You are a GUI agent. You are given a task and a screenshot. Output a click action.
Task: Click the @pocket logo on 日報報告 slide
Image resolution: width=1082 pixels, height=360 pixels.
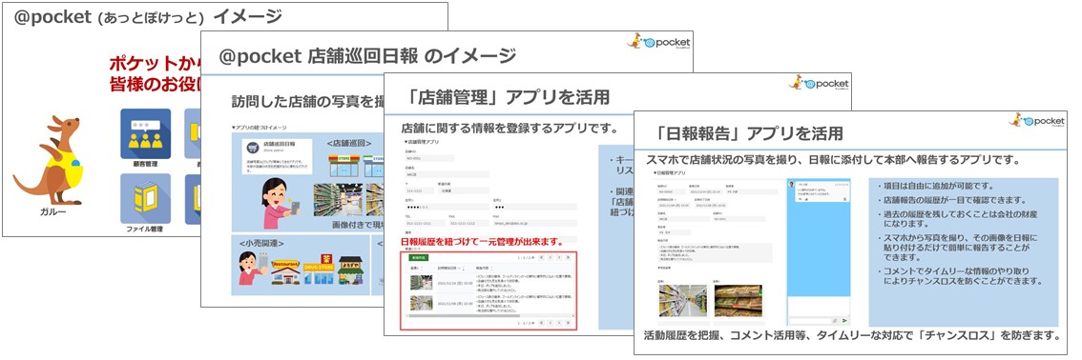1036,120
